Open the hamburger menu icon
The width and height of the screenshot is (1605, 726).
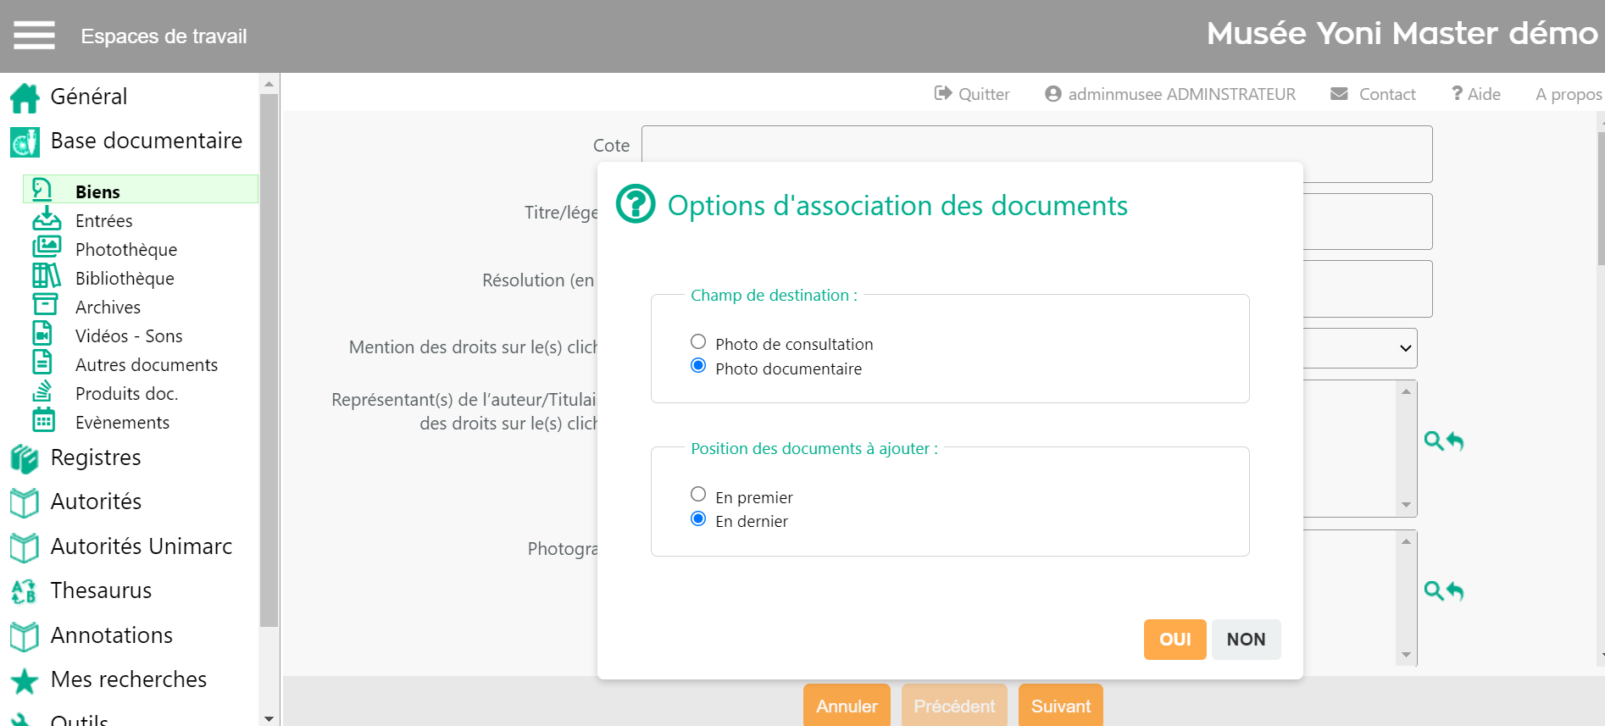(34, 36)
